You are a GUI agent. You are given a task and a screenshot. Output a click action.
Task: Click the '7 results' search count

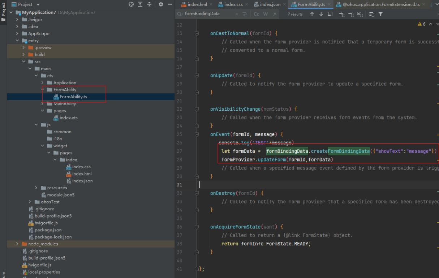(295, 14)
